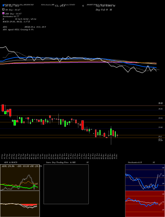165x217 pixels.
Task: Open the empty intraday trading price panel
Action: coord(66,184)
